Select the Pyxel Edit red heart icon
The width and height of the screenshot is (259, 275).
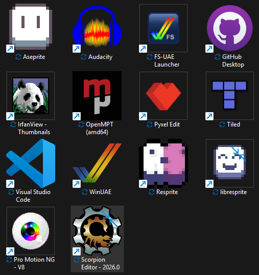tap(163, 96)
